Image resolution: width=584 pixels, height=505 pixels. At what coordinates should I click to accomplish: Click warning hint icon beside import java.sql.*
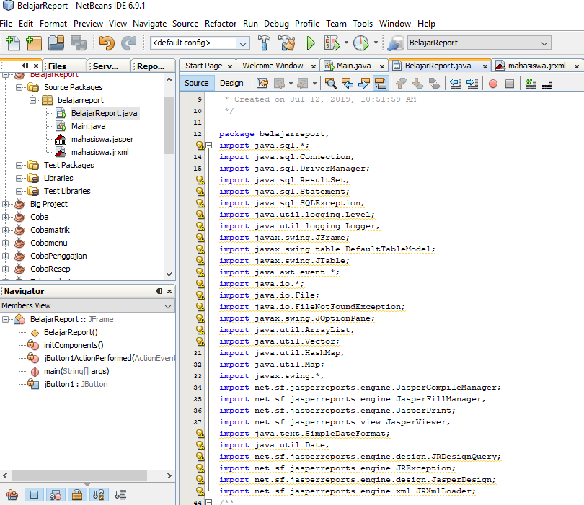coord(200,146)
